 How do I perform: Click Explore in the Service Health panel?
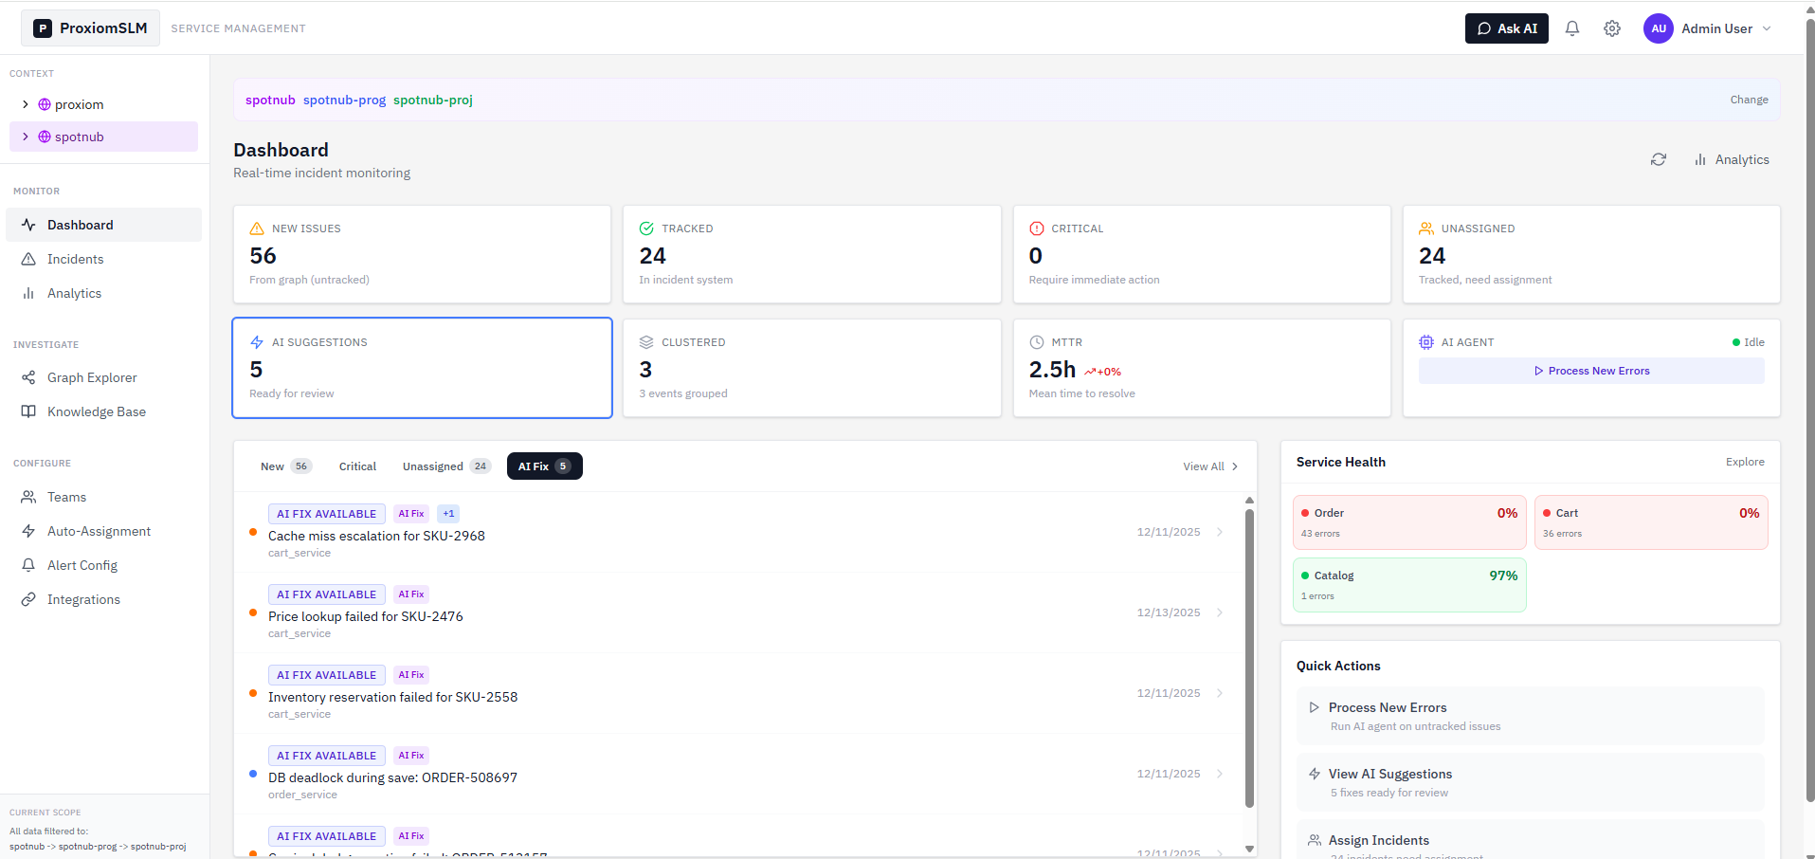(x=1745, y=462)
